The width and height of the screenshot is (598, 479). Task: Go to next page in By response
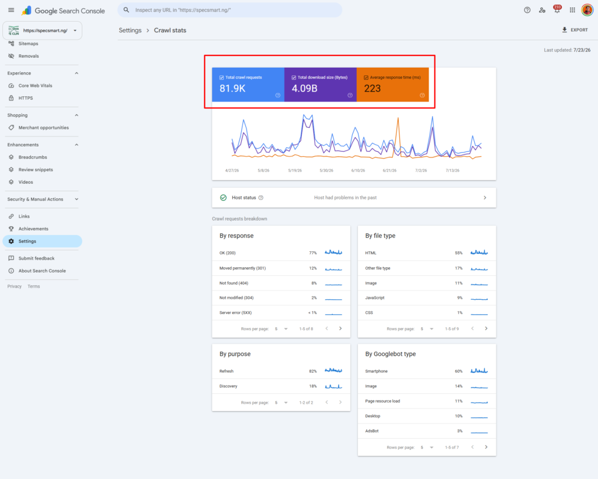pos(340,328)
